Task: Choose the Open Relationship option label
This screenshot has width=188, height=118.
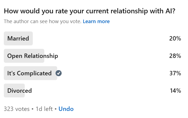Action: (33, 56)
